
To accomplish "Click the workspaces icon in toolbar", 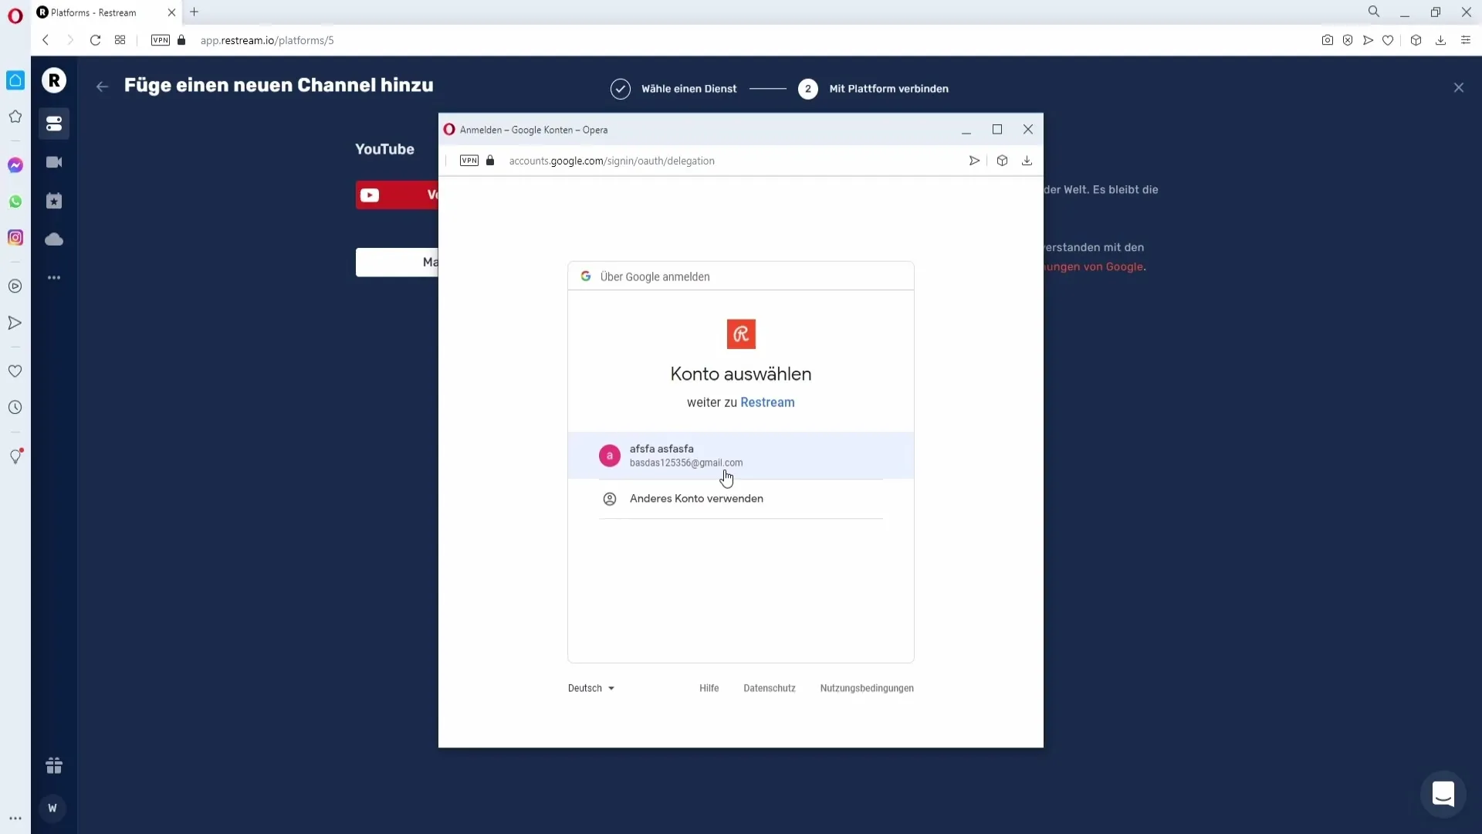I will tap(120, 40).
